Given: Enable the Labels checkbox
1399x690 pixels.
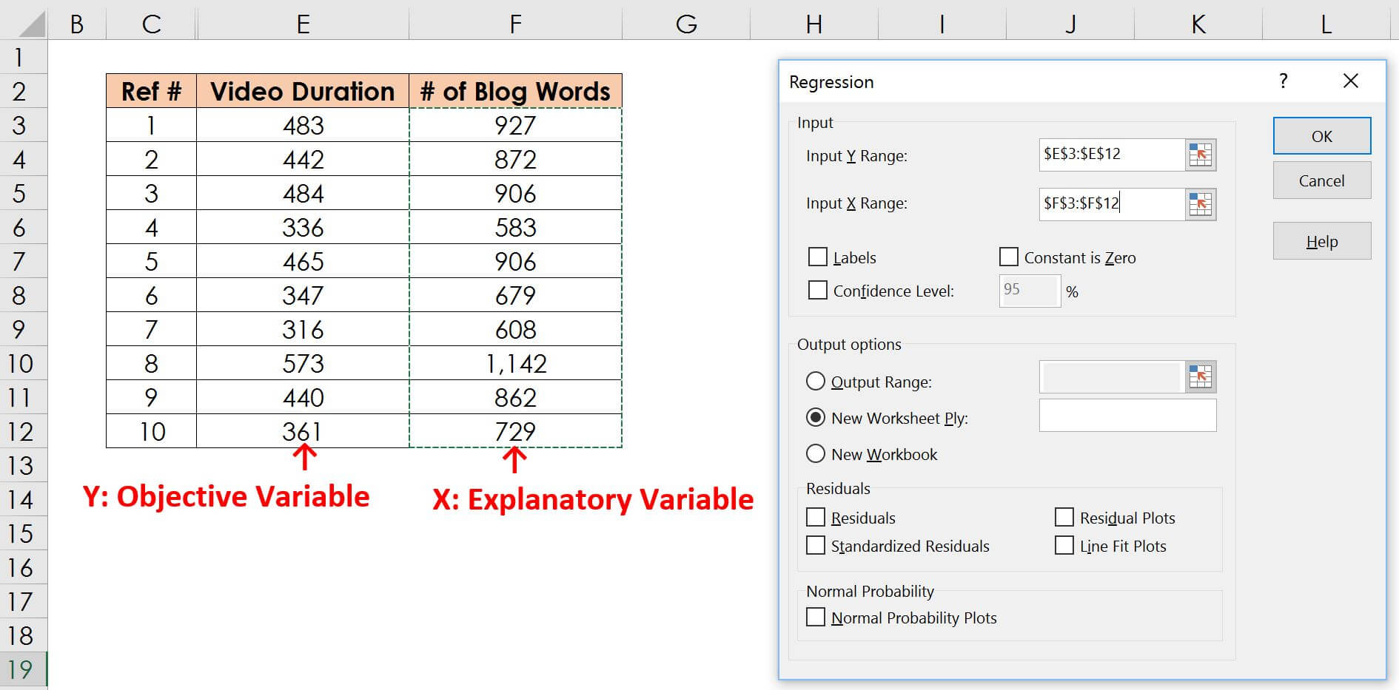Looking at the screenshot, I should [x=817, y=257].
